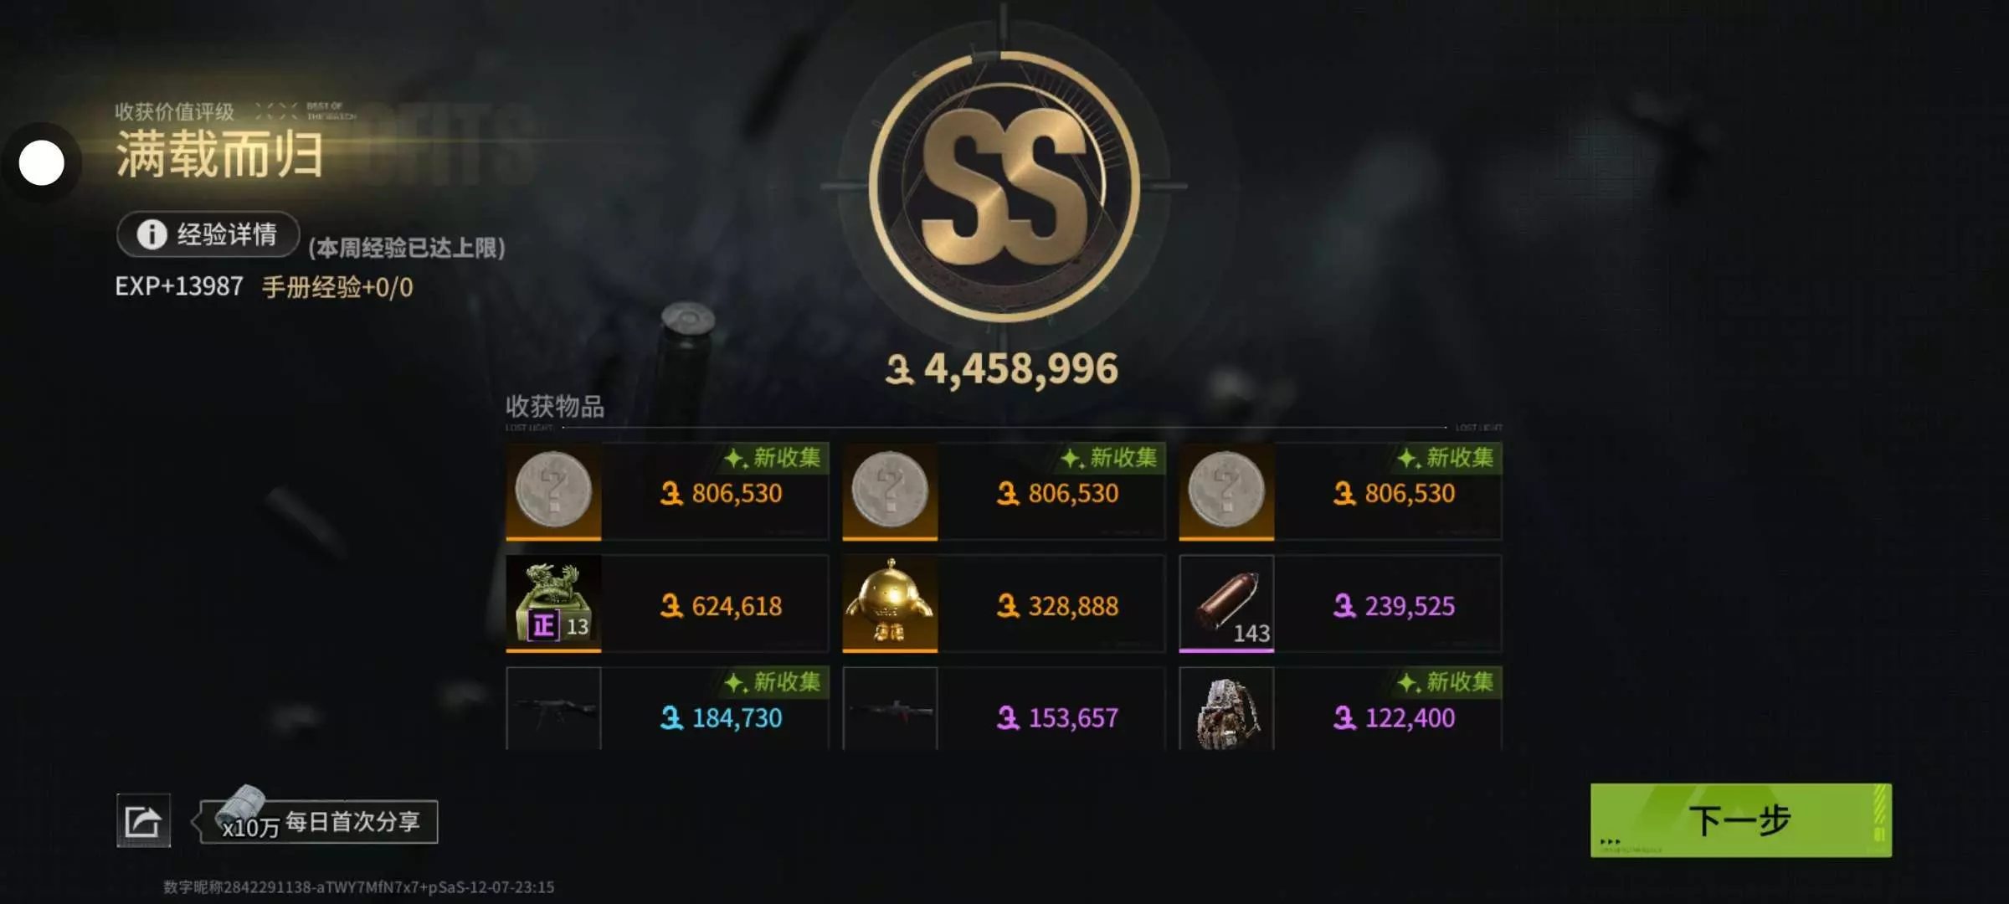
Task: Tap the SS rating emblem
Action: tap(1004, 186)
